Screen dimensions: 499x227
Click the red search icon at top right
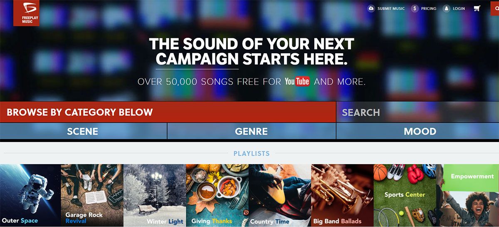coord(495,8)
